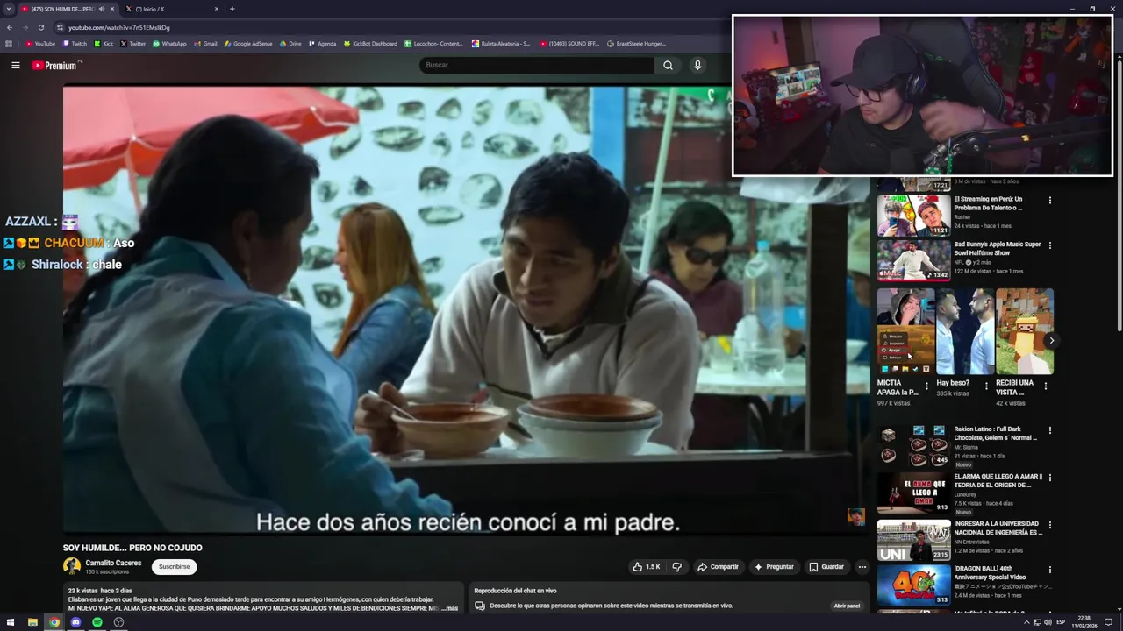
Task: Open live chat replay with Abrir panel
Action: coord(847,606)
